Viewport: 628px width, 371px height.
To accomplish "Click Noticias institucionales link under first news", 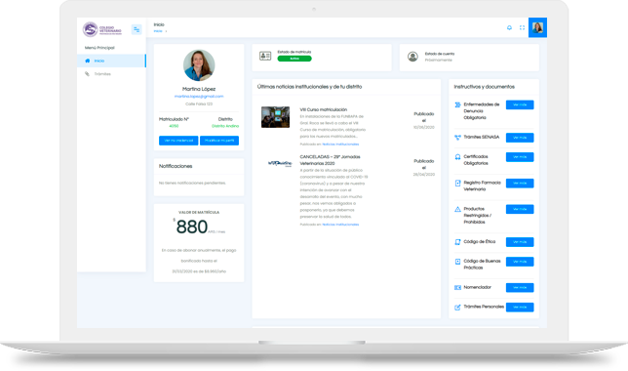I will (340, 144).
